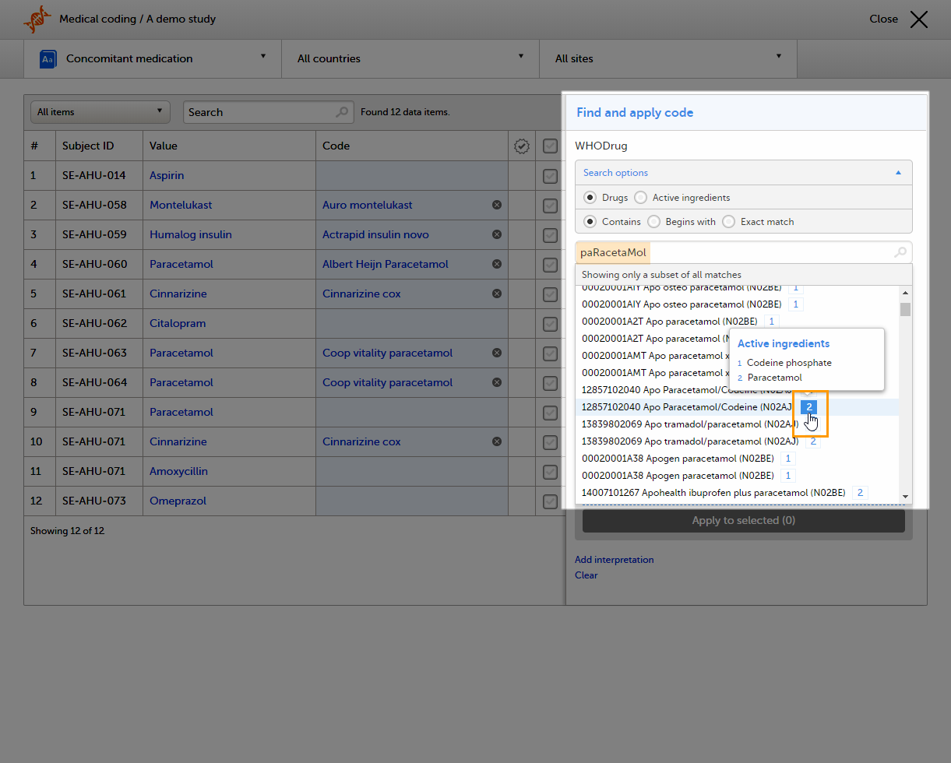Open the All items filter dropdown
Screen dimensions: 951x763
coord(100,112)
